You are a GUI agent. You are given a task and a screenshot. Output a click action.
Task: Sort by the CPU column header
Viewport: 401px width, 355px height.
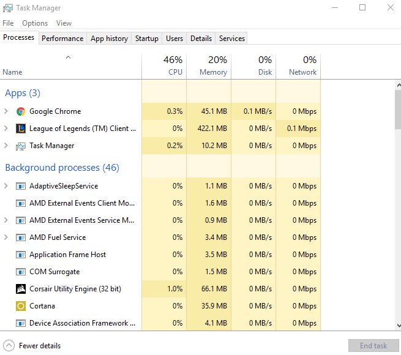tap(164, 66)
